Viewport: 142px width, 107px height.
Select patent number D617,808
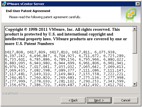pyautogui.click(x=14, y=52)
